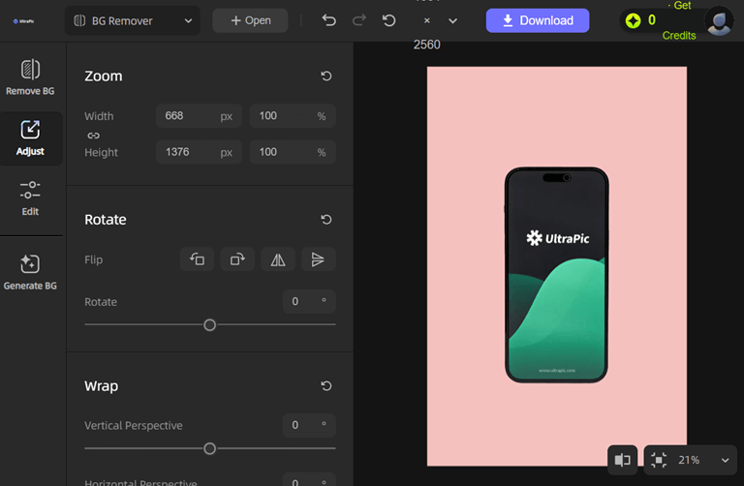Screen dimensions: 744x486
Task: Edit the Height pixel field 1376
Action: pyautogui.click(x=199, y=152)
